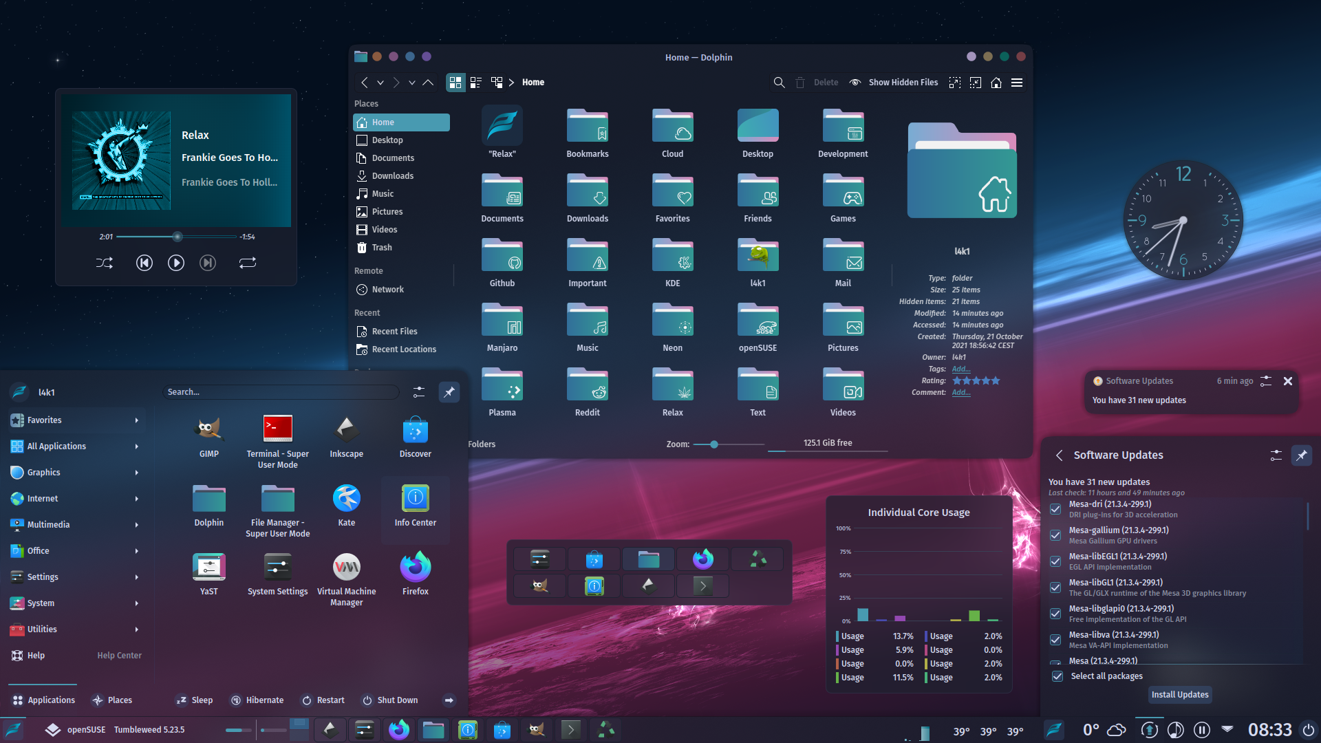This screenshot has width=1321, height=743.
Task: Launch GIMP from launcher favorites
Action: click(209, 438)
